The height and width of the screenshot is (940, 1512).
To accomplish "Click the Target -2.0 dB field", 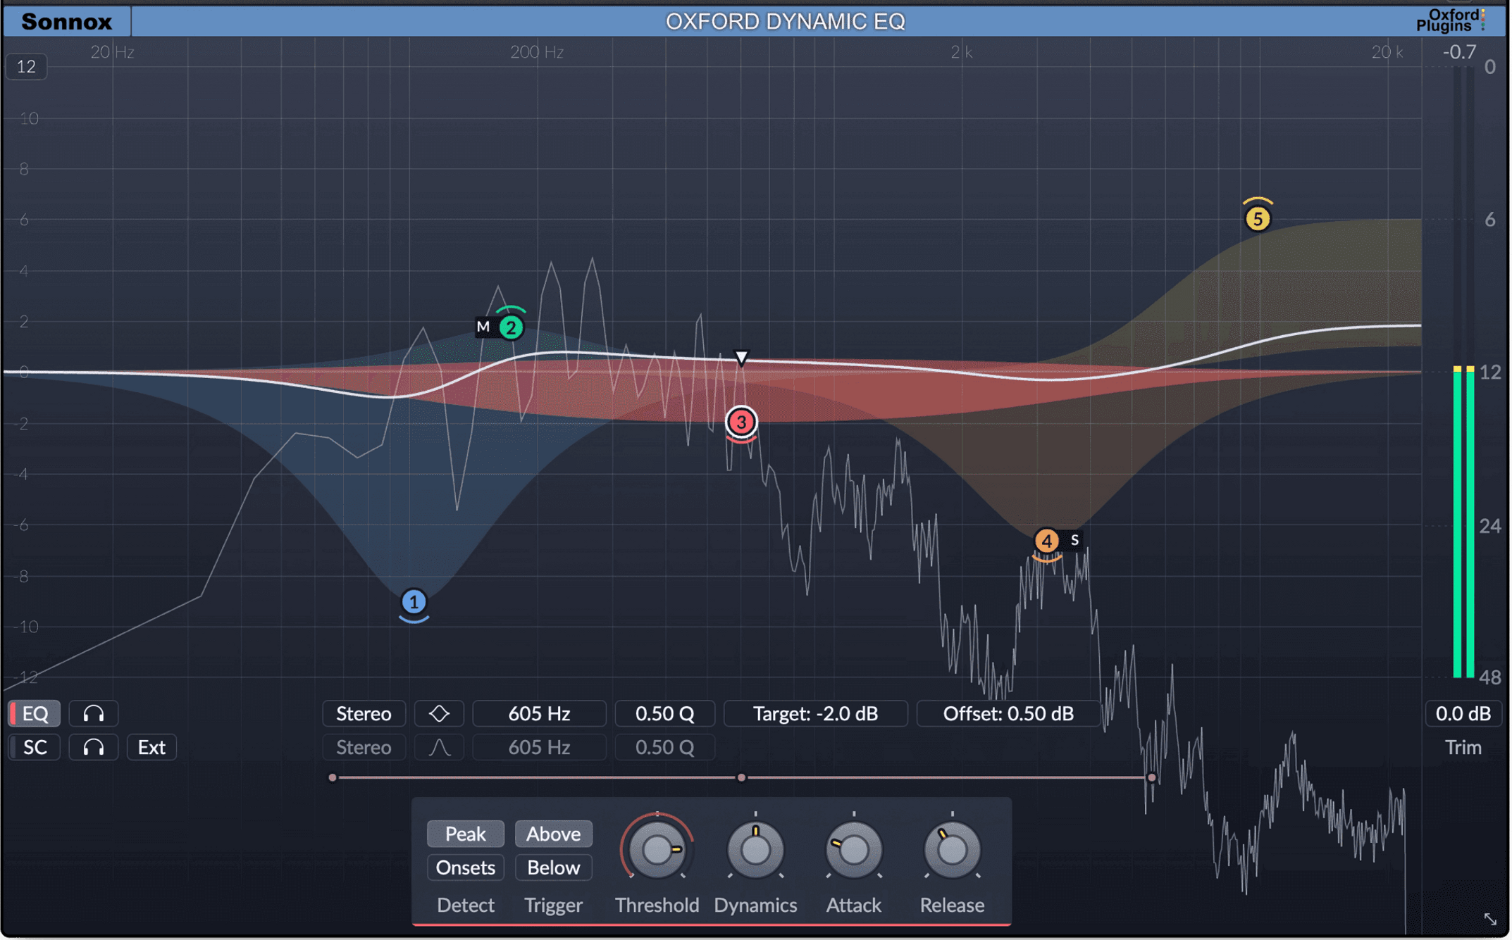I will (x=816, y=713).
